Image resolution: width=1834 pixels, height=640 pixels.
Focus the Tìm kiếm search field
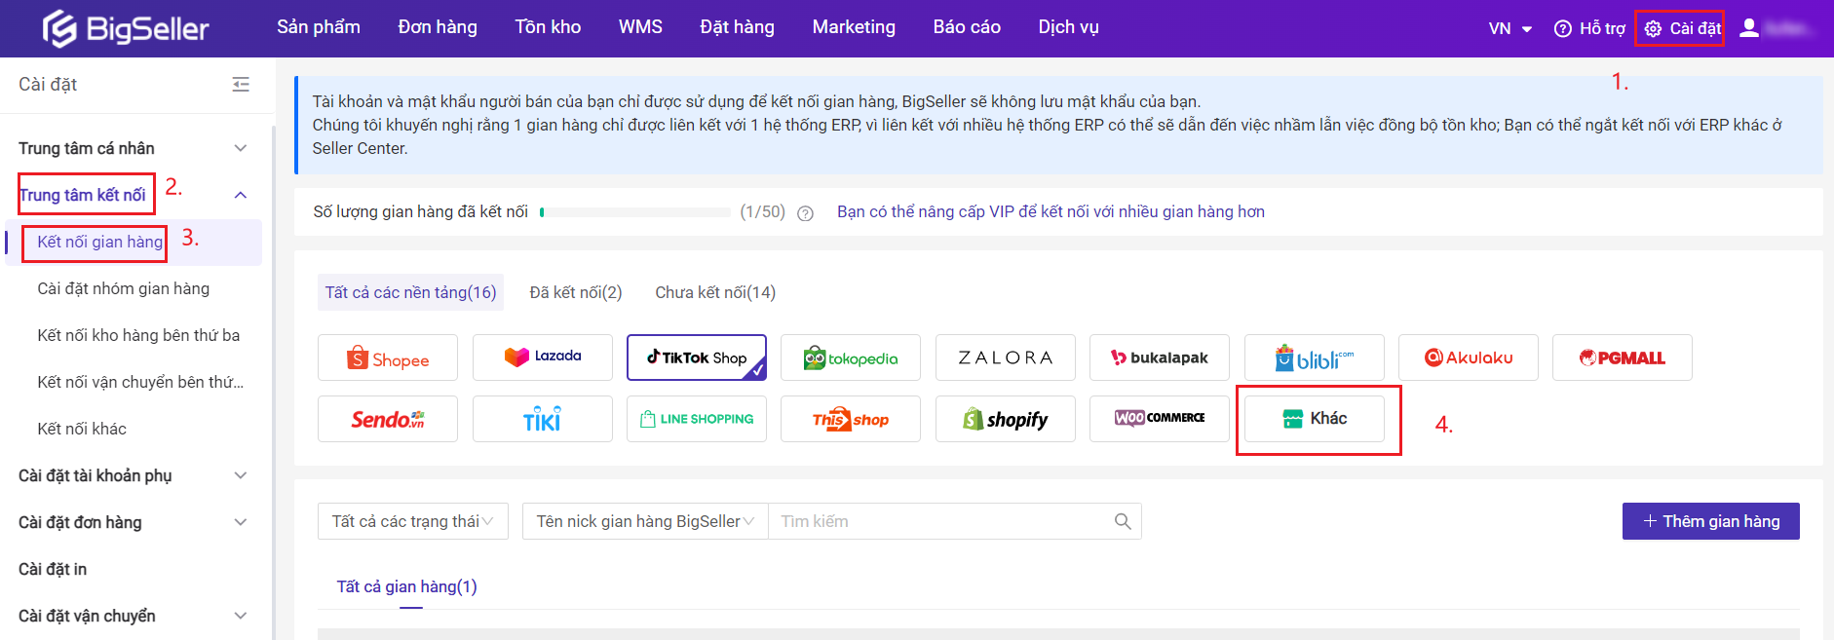(x=940, y=521)
